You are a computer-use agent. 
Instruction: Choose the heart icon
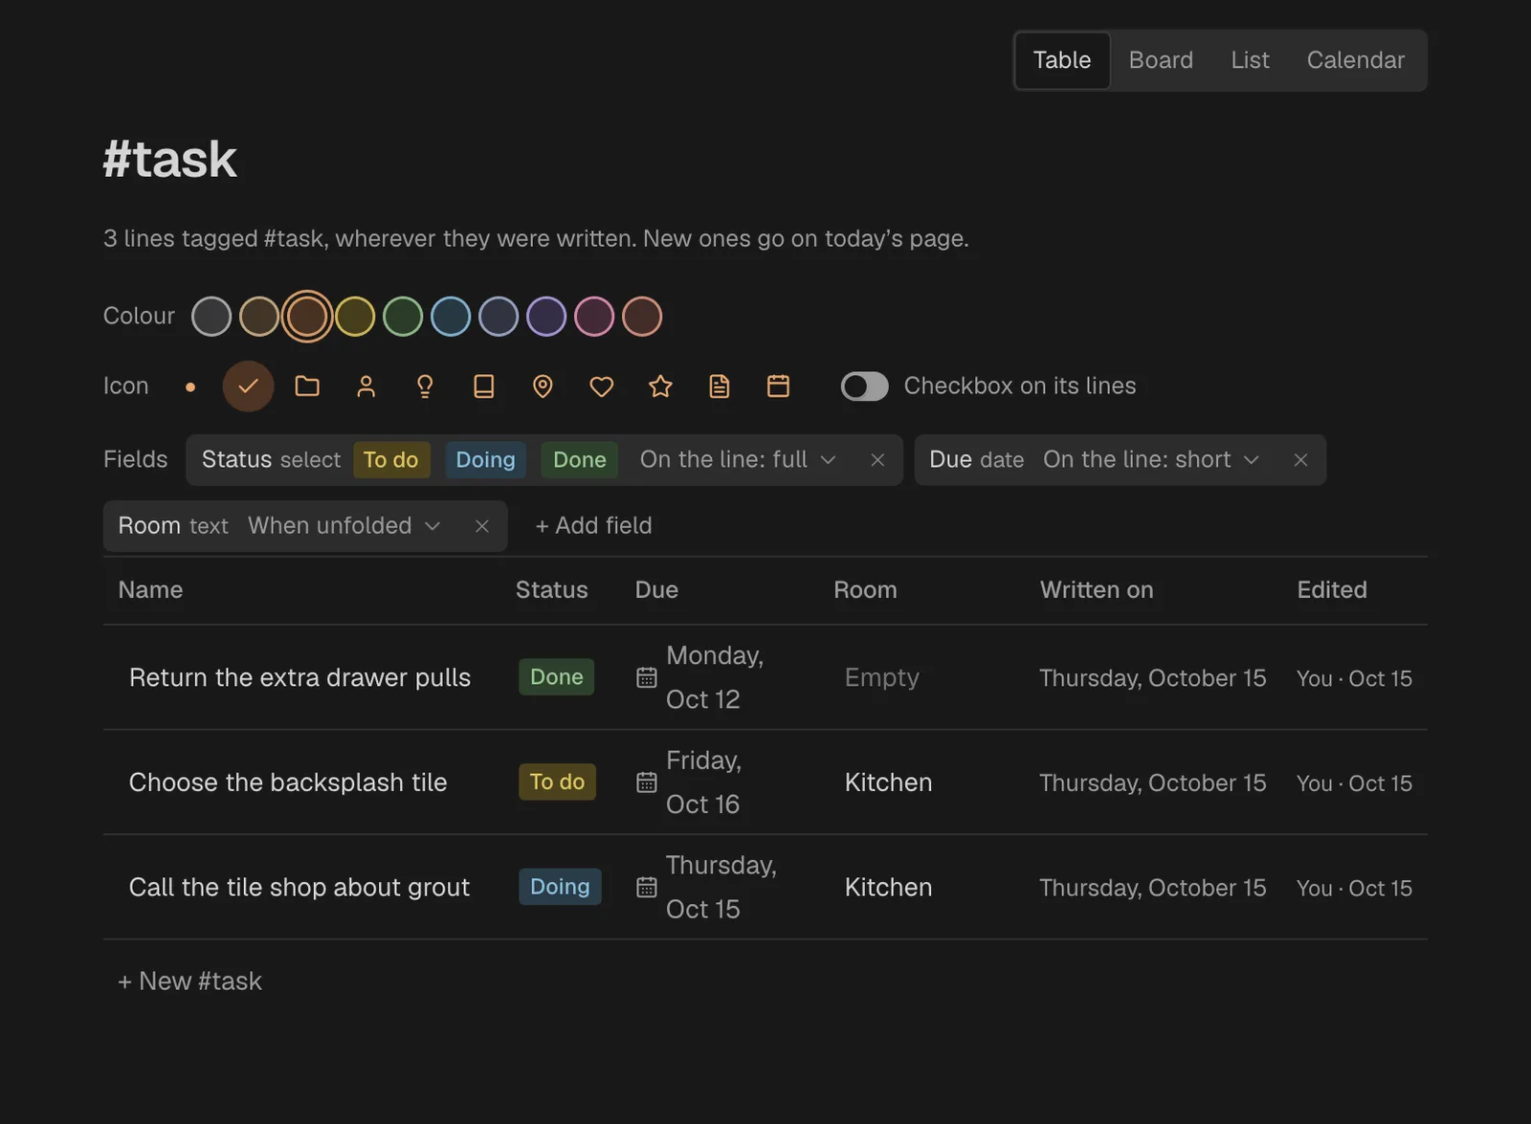pos(602,386)
